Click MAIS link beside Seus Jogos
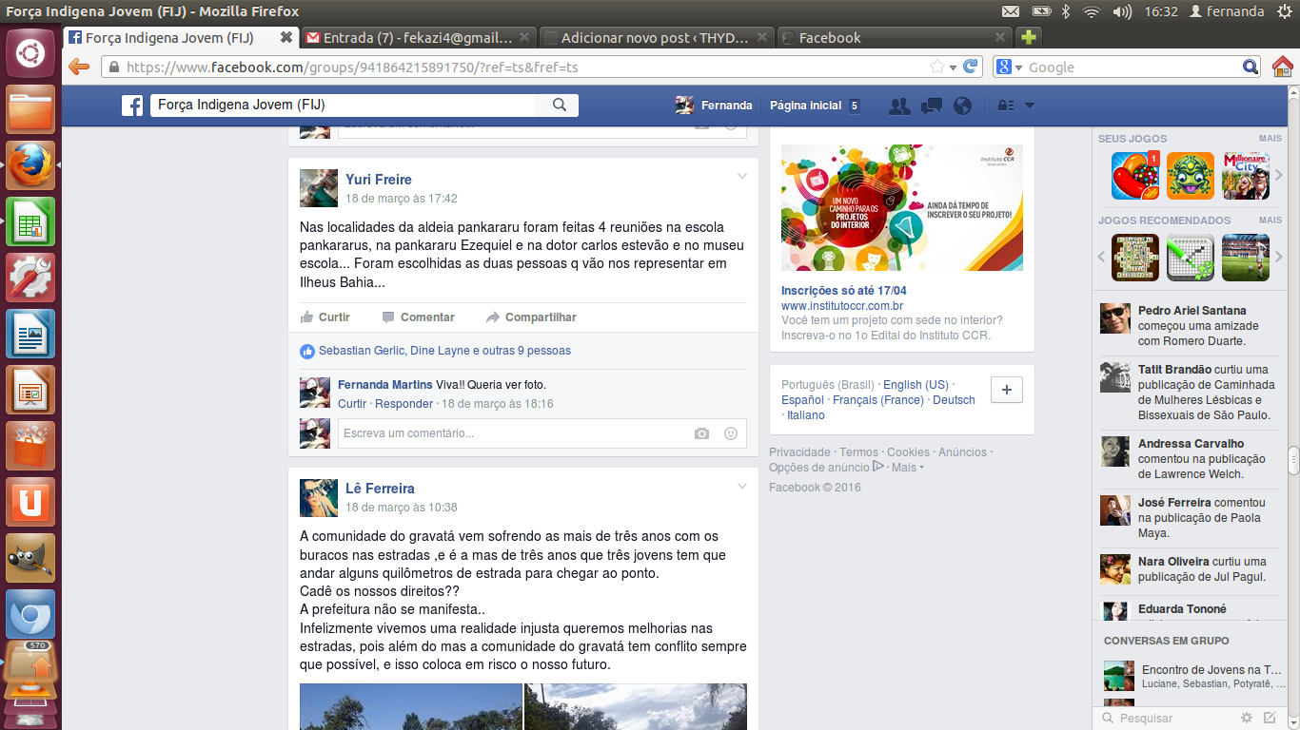The image size is (1300, 730). (x=1270, y=139)
